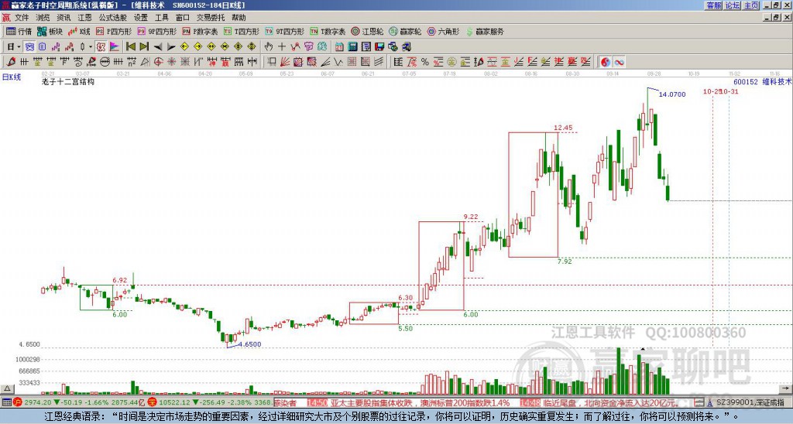Click the circle with horizontal lines tool
This screenshot has width=793, height=424.
coord(105,62)
